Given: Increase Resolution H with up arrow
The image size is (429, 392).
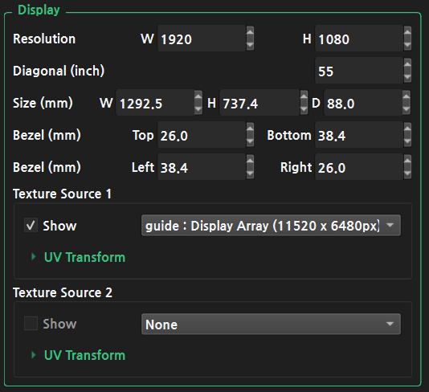Looking at the screenshot, I should pyautogui.click(x=407, y=32).
